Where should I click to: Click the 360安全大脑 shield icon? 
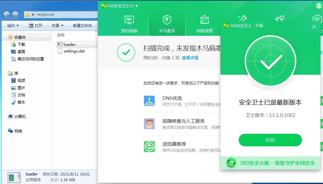click(231, 163)
